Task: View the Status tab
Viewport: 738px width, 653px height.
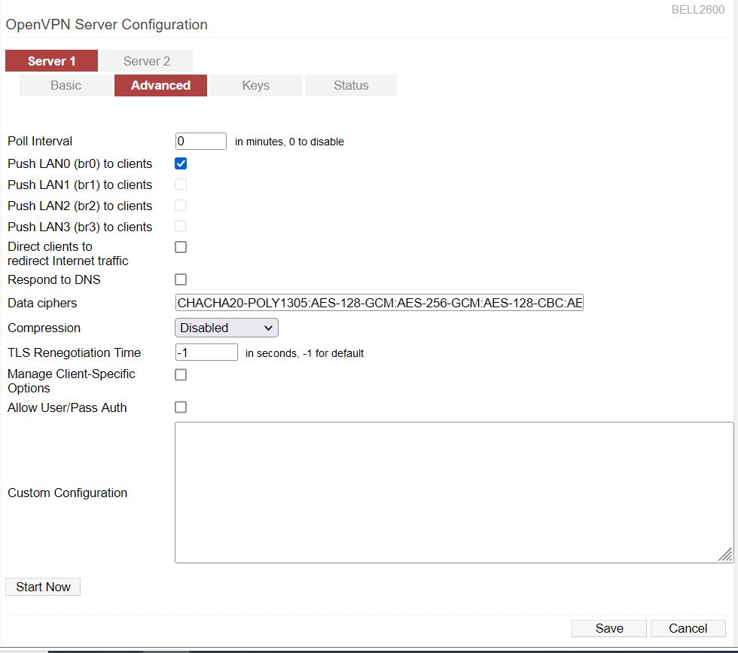Action: pyautogui.click(x=351, y=85)
